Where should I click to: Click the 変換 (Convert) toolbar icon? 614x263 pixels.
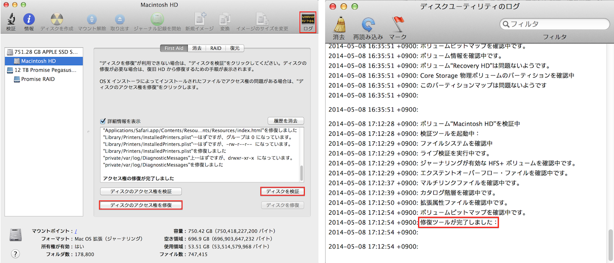(x=224, y=19)
